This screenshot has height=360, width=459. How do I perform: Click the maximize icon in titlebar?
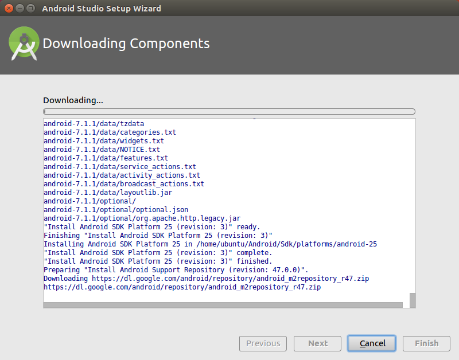pyautogui.click(x=30, y=8)
